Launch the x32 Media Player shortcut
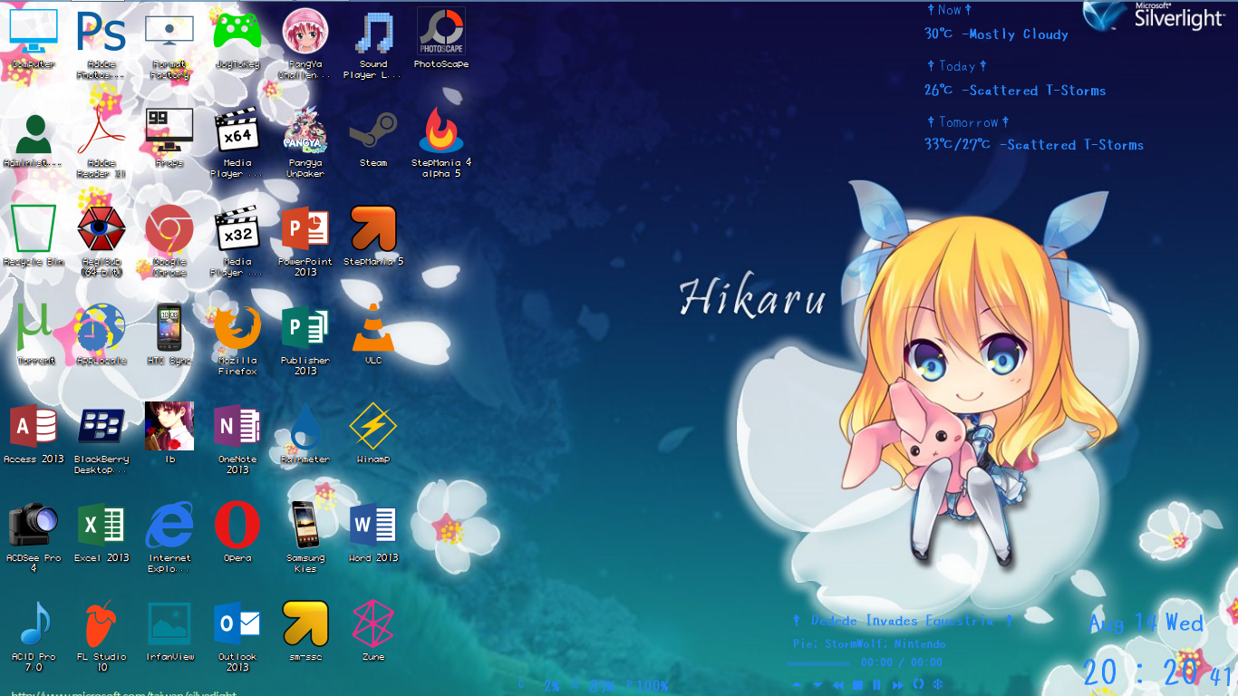 coord(237,240)
